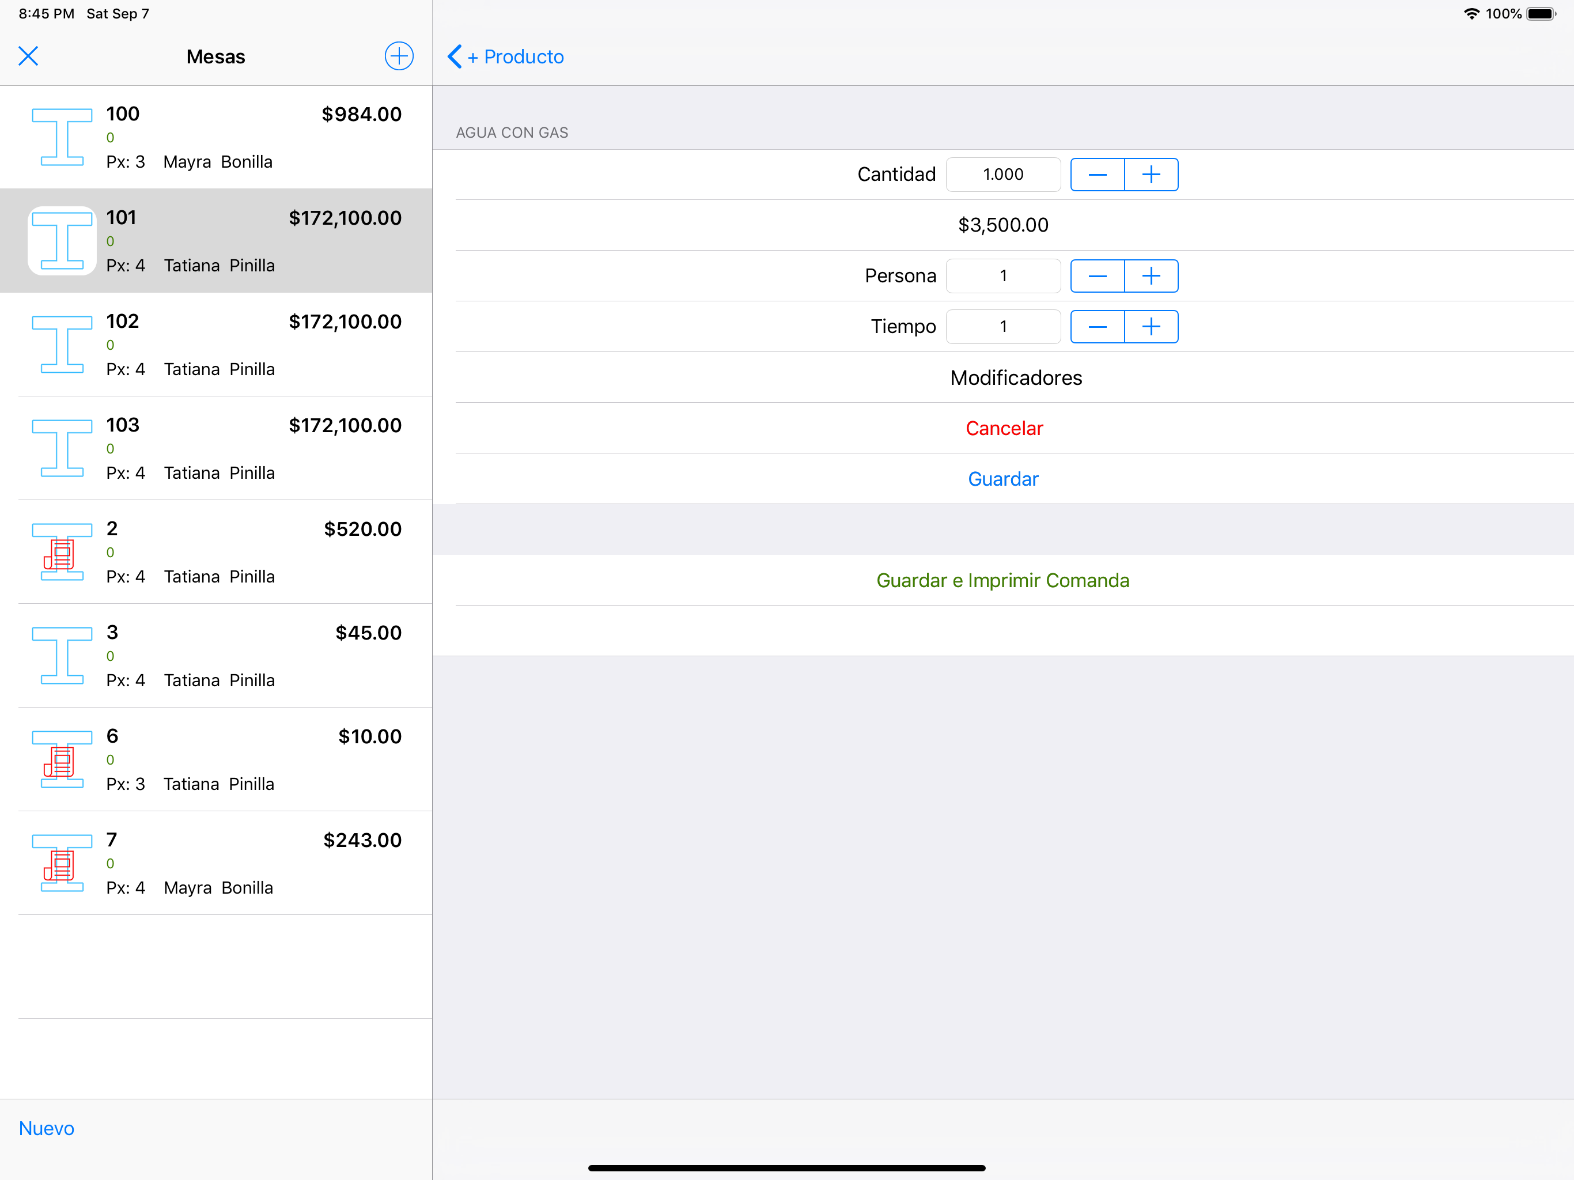Tap Tatiana Pinilla on mesa 103 row
Viewport: 1574px width, 1180px height.
point(219,473)
